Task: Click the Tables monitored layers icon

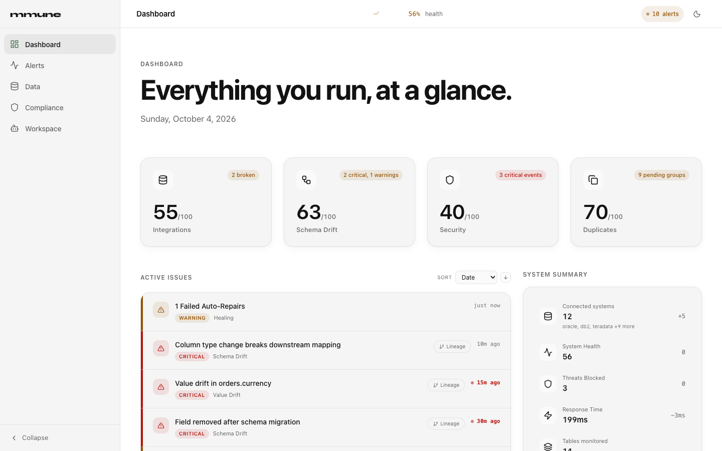Action: tap(548, 446)
